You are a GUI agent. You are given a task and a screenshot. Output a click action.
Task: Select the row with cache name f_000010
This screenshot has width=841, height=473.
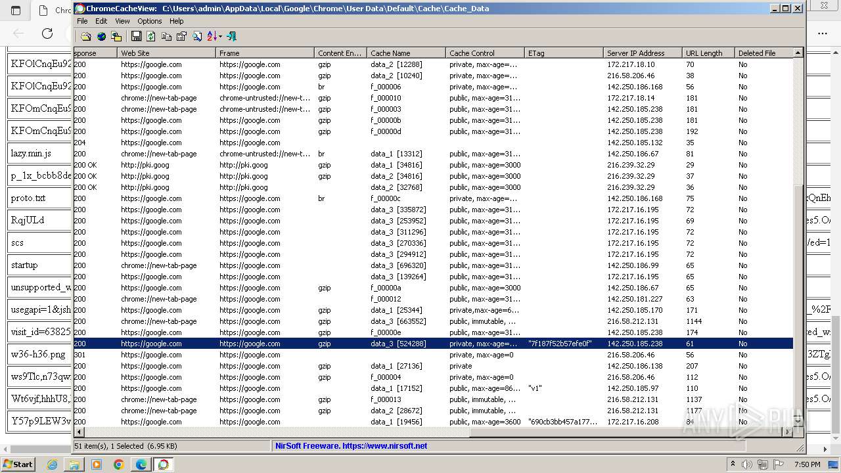tap(433, 98)
